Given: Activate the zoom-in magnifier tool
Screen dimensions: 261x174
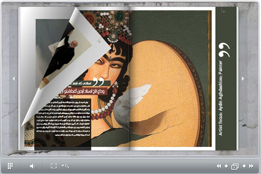Looking at the screenshot, I should pos(65,166).
